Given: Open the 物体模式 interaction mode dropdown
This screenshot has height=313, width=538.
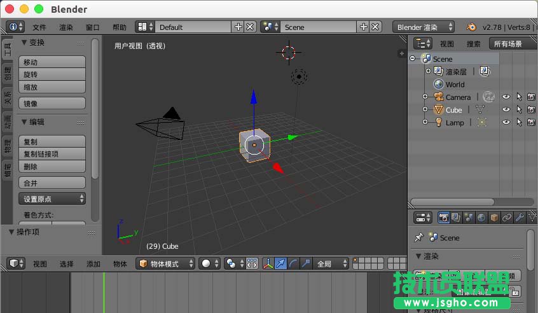Looking at the screenshot, I should 166,263.
